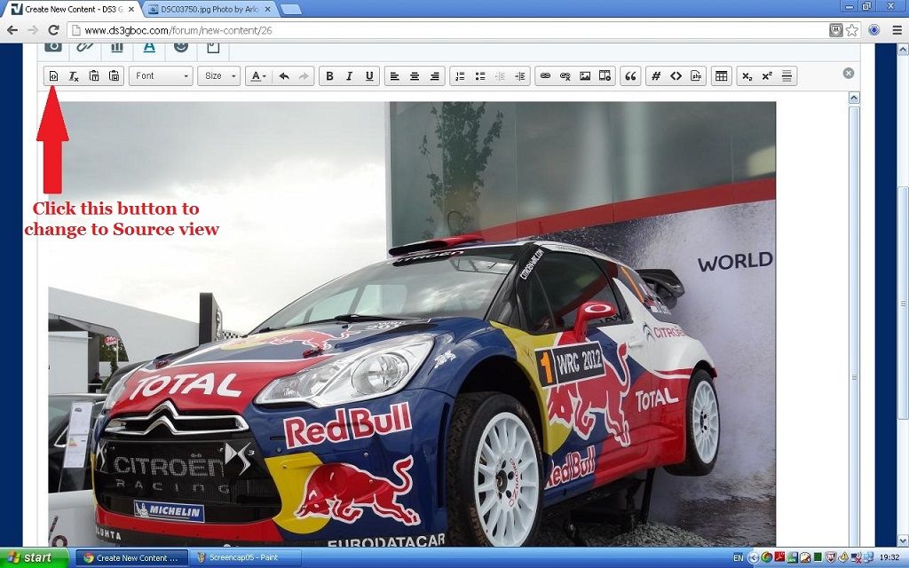Insert image icon in editor toolbar
The width and height of the screenshot is (909, 568).
click(585, 76)
